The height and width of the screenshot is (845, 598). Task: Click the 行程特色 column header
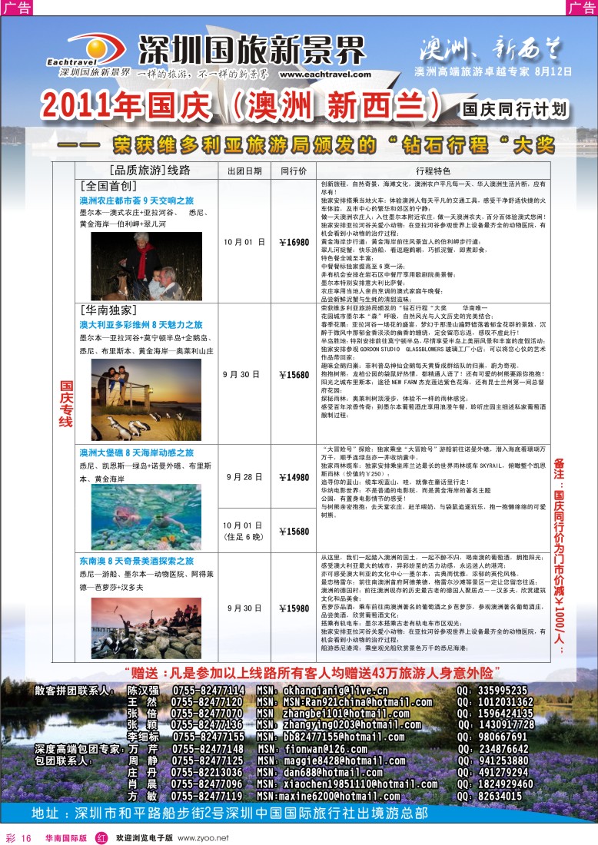click(433, 171)
